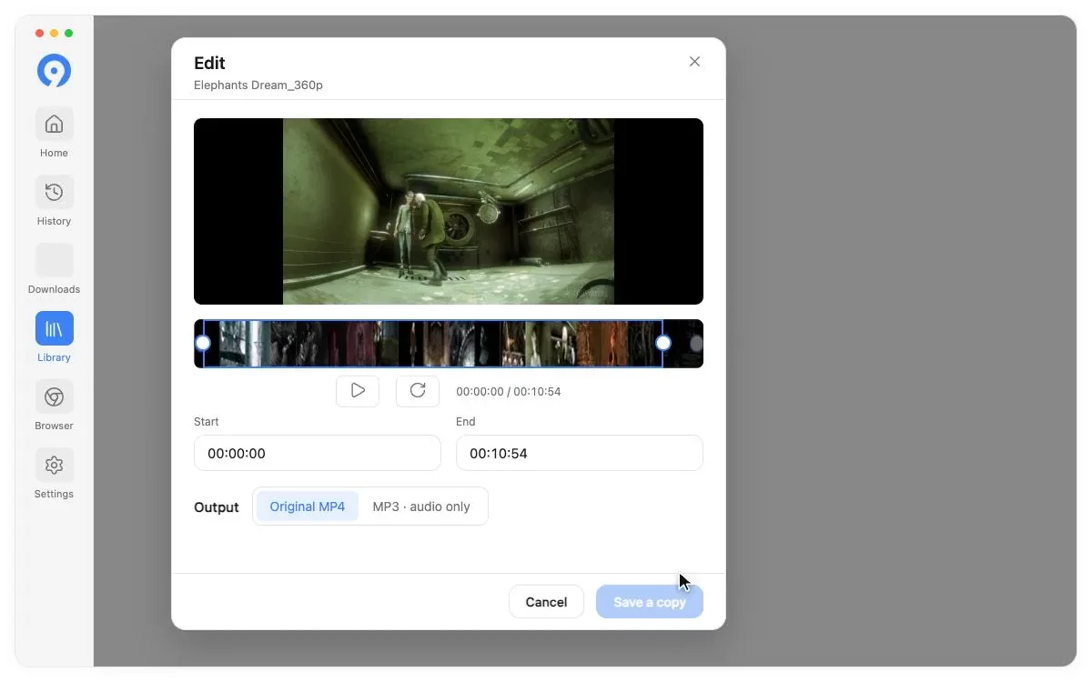Select MP3 audio only output
Viewport: 1092px width, 682px height.
(421, 506)
